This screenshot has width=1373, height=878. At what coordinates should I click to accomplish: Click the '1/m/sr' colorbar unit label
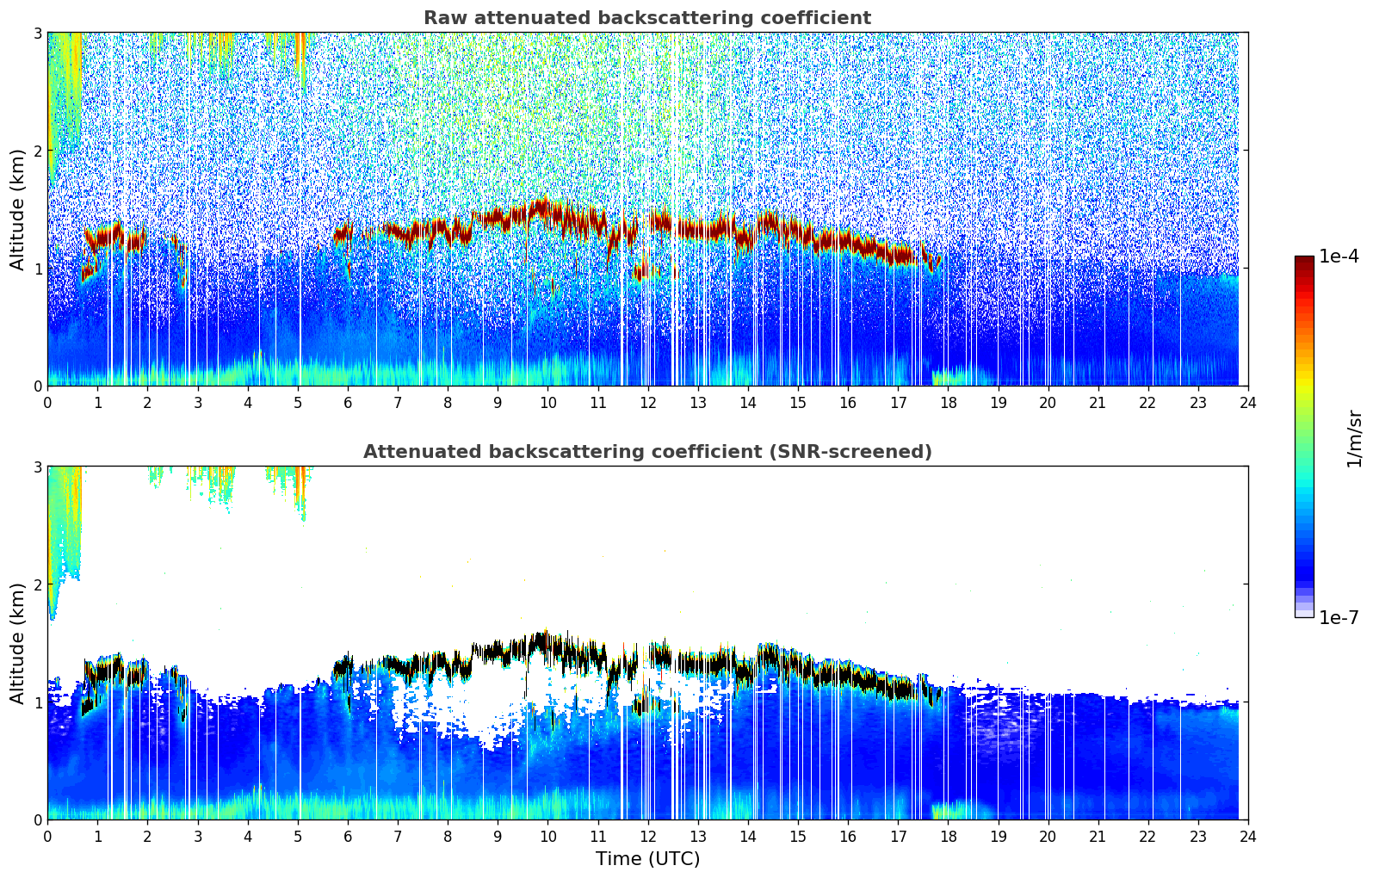coord(1354,437)
